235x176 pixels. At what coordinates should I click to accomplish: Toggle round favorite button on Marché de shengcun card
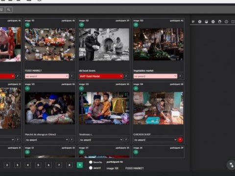point(71,140)
